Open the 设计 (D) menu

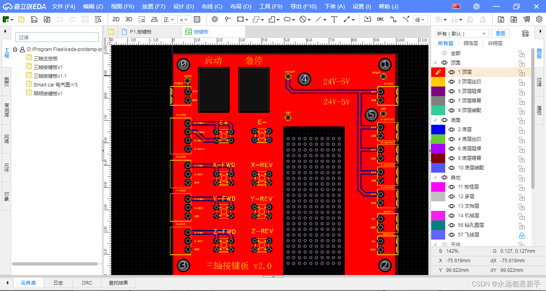(183, 6)
